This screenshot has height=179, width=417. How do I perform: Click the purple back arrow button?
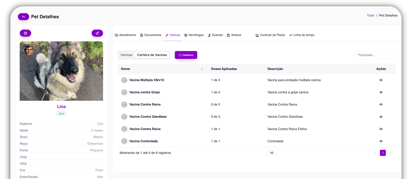point(24,17)
